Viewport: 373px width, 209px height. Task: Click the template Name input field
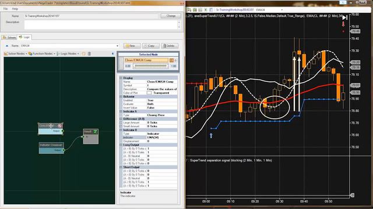(91, 16)
